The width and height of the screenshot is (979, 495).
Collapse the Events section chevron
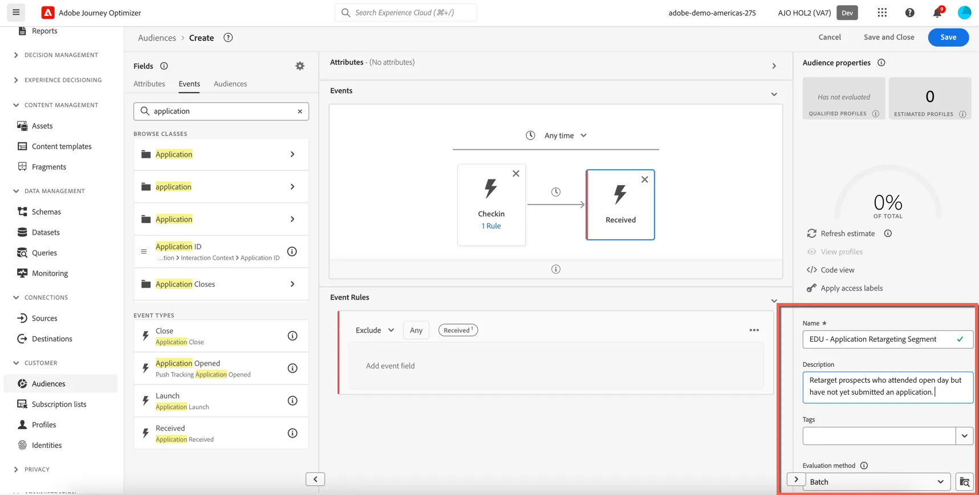click(x=774, y=95)
